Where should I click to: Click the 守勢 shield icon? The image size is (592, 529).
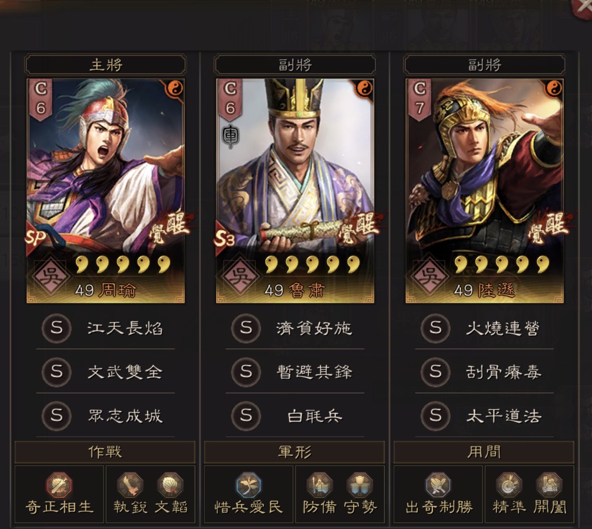point(359,484)
